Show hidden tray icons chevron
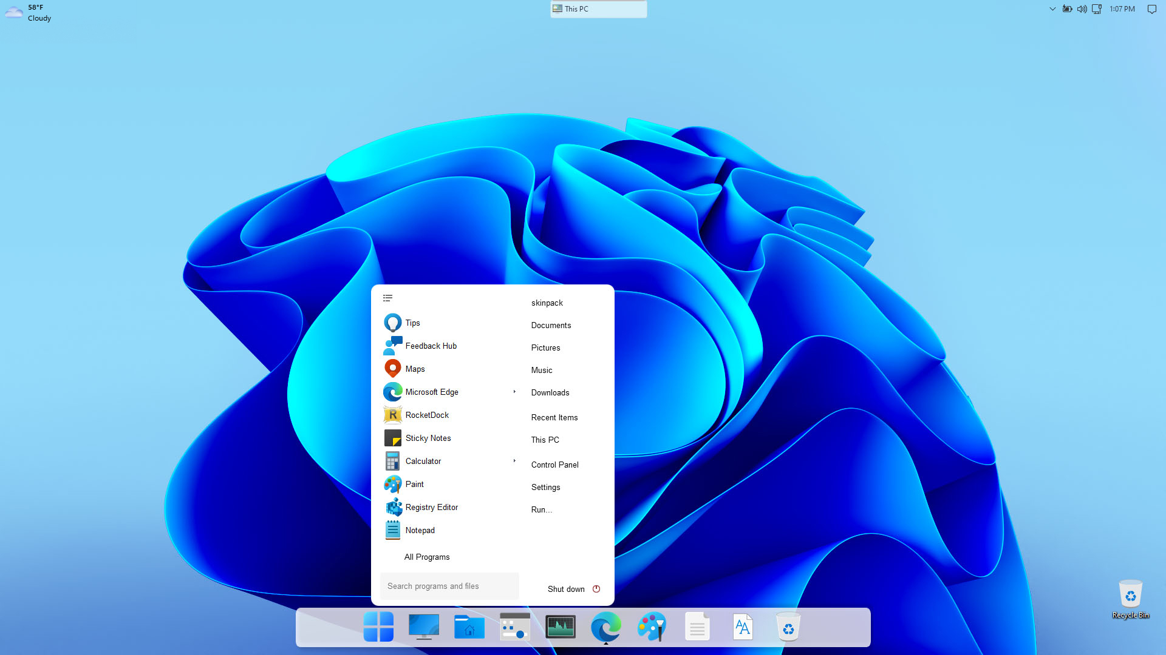The width and height of the screenshot is (1166, 655). pos(1052,9)
